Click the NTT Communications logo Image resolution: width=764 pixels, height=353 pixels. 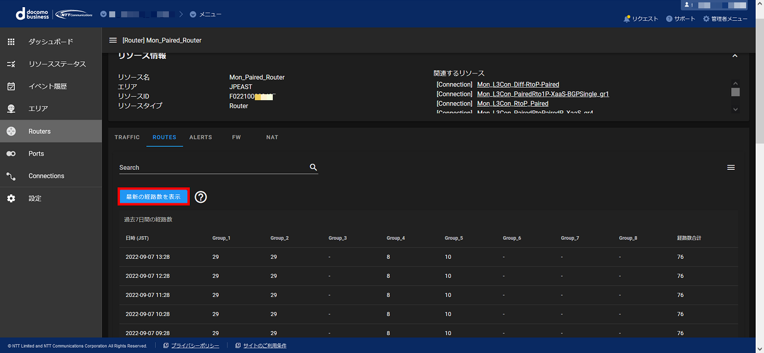75,14
